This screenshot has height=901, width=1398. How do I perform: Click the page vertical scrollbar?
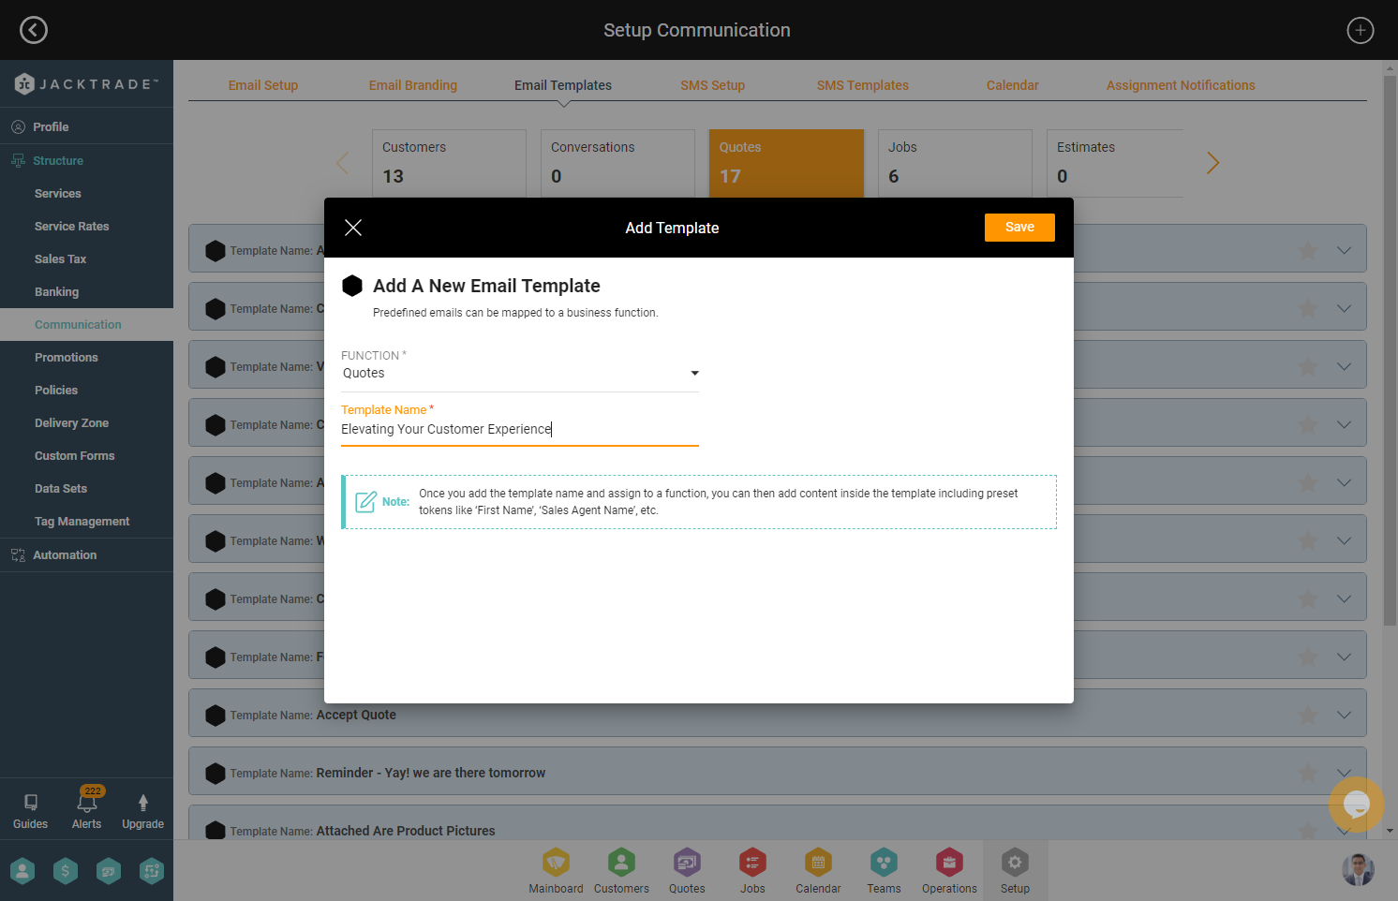click(1390, 351)
